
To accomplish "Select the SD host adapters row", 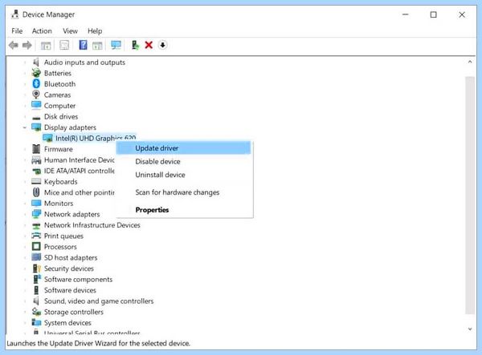I will (x=71, y=257).
